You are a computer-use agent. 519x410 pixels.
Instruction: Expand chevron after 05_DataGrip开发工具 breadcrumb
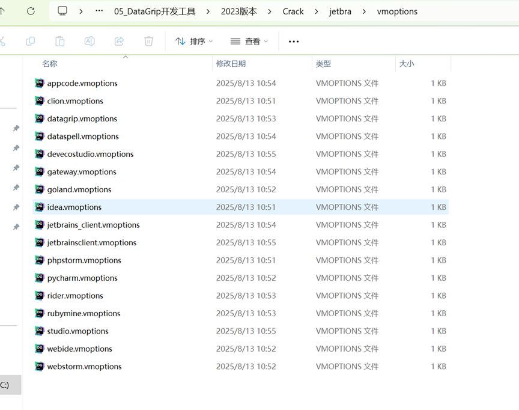point(208,11)
